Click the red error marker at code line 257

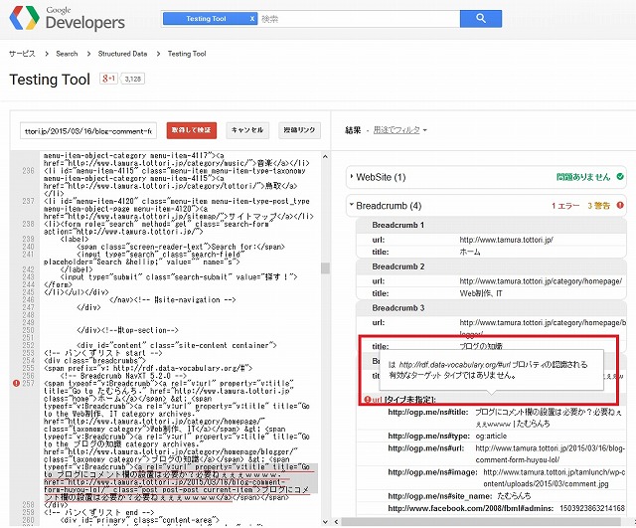point(16,383)
